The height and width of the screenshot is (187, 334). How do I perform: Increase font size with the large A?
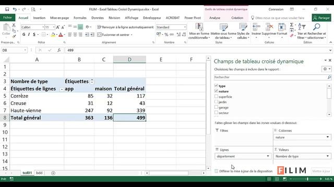tap(58, 27)
